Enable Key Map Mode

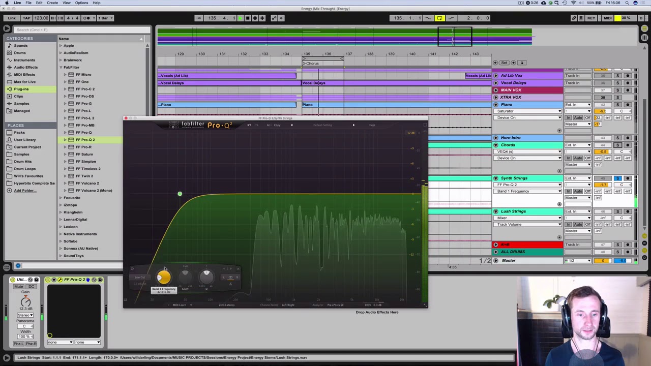click(591, 18)
